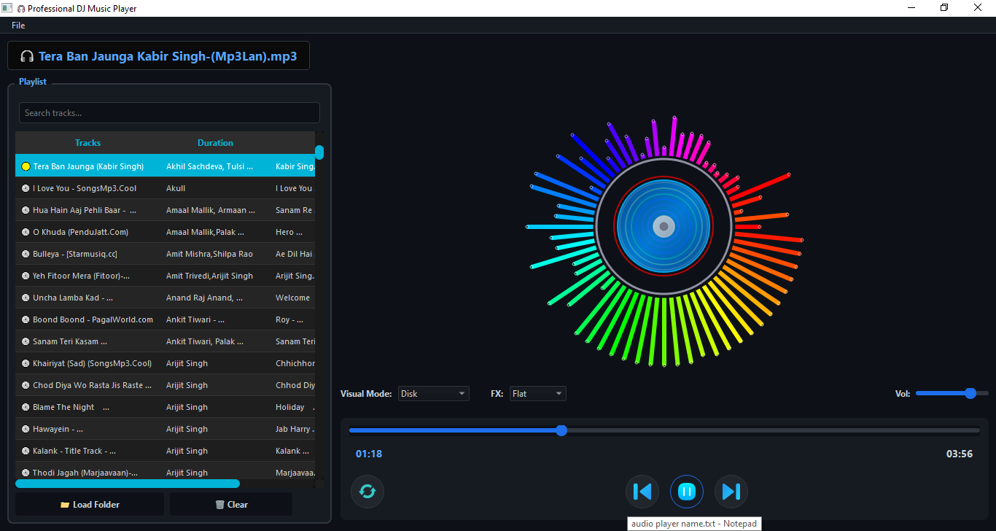Viewport: 996px width, 531px height.
Task: Click artist "Ankit Tiwari - ..." in Boond Boond row
Action: point(195,319)
